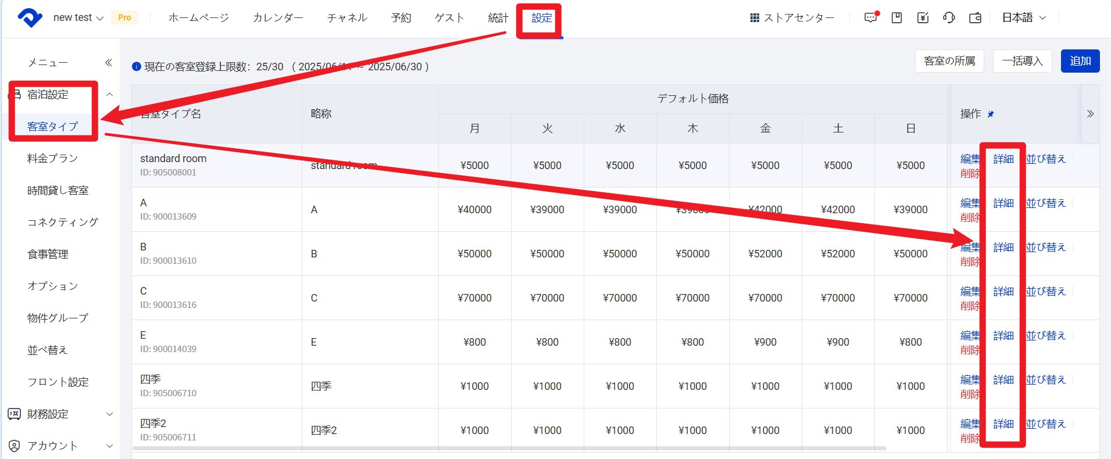Click the blue 追加 button
The image size is (1111, 459).
click(x=1080, y=61)
